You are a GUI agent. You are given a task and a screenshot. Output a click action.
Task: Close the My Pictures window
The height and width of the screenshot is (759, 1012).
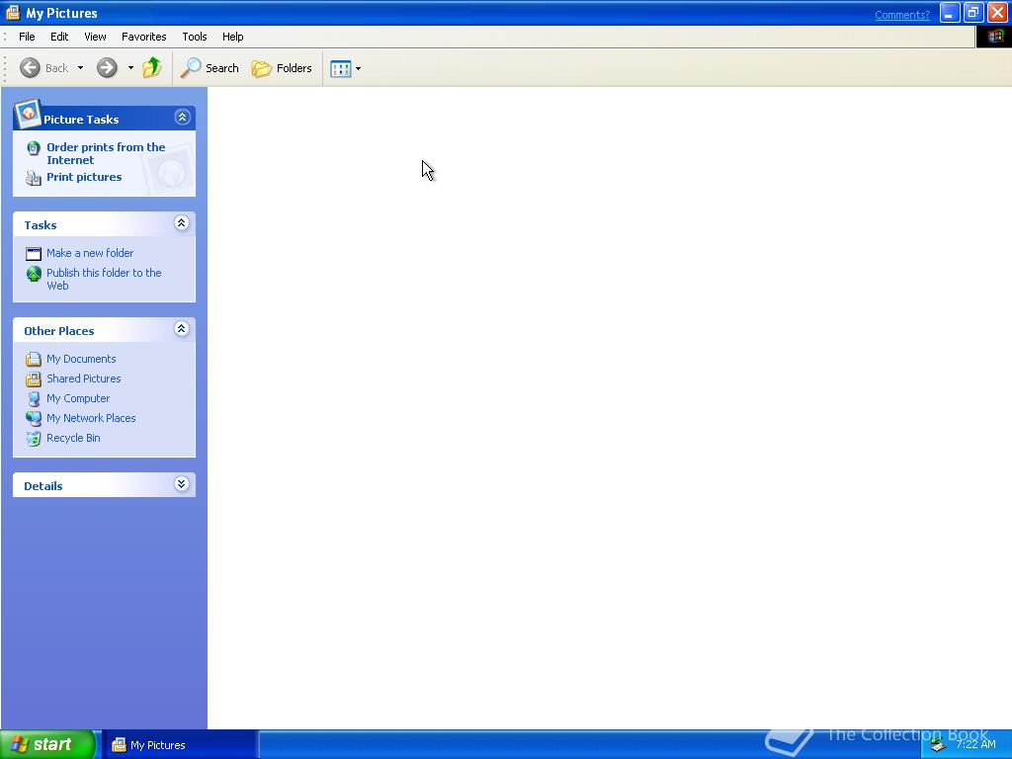click(998, 13)
